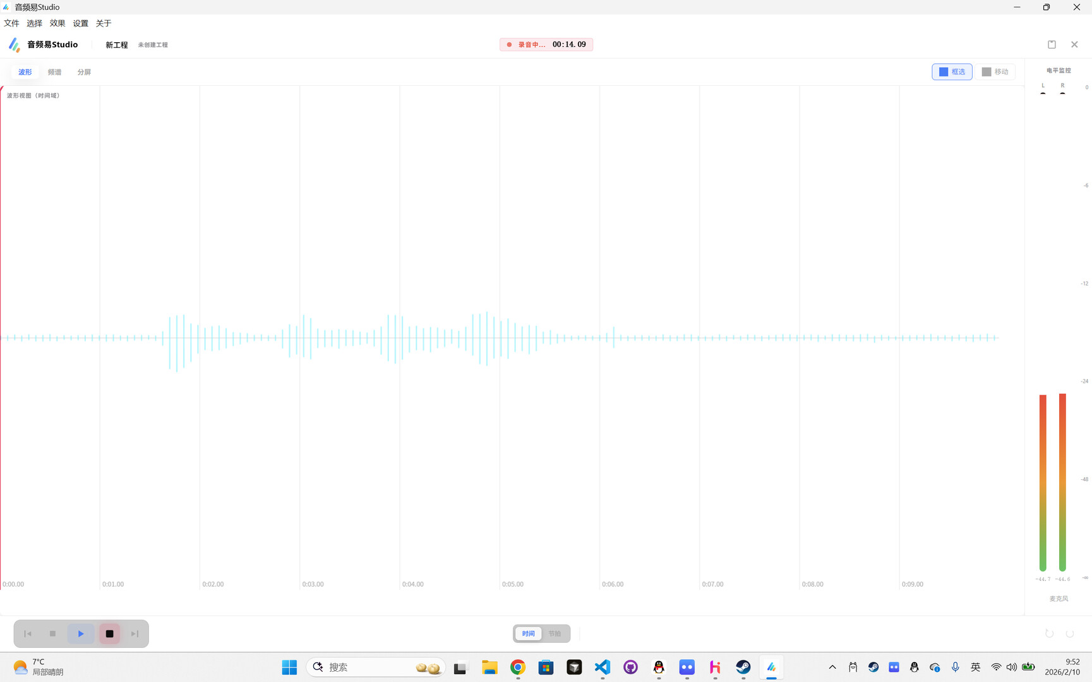Click the panel layout icon near top right
1092x682 pixels.
point(1052,44)
